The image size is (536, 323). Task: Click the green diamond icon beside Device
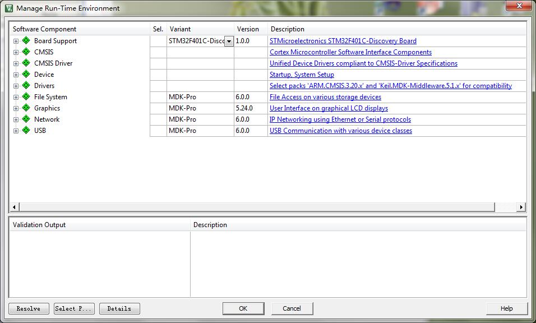point(26,74)
